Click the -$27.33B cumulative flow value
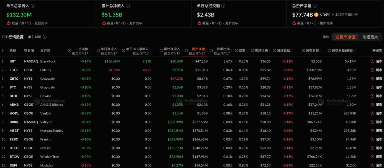Screen dimensions: 384x168 pos(175,78)
